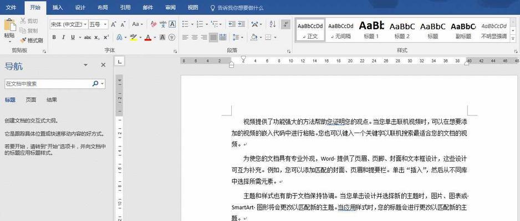Toggle strikethrough (abc) formatting
Screen dimensions: 520x221
pyautogui.click(x=88, y=38)
